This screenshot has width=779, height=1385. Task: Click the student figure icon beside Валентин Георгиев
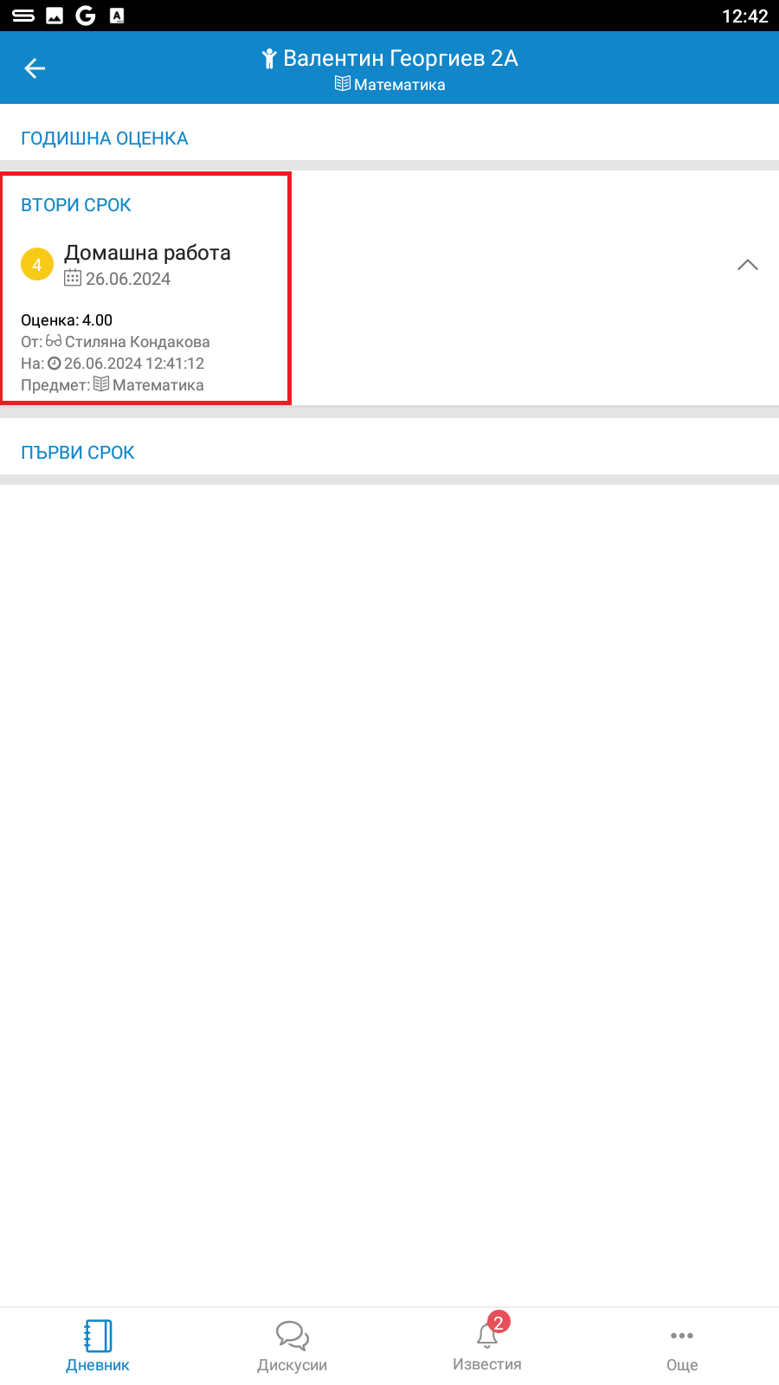pos(269,59)
